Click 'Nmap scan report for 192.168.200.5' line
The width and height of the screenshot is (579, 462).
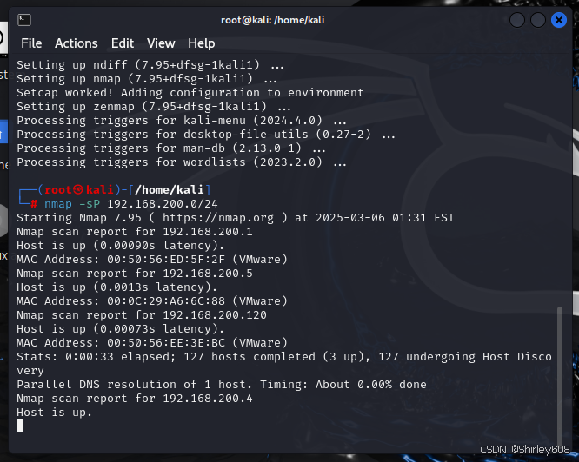[x=135, y=274]
